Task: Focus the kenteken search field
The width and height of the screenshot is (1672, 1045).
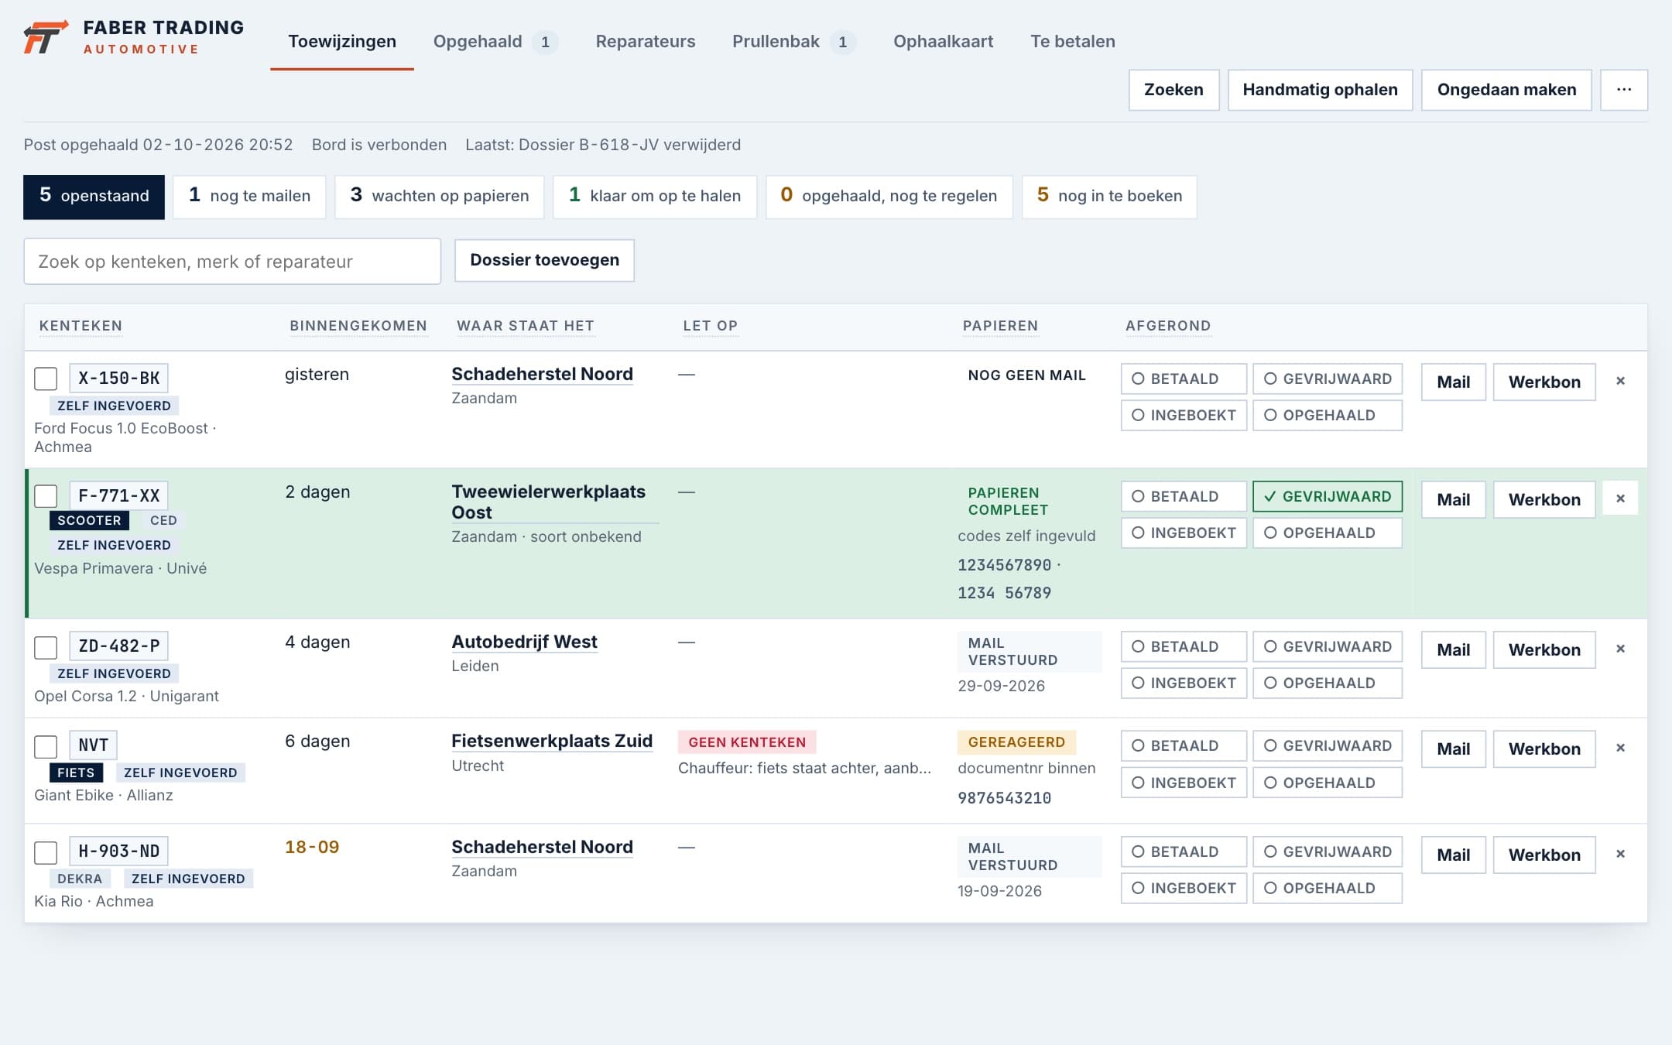Action: (232, 262)
